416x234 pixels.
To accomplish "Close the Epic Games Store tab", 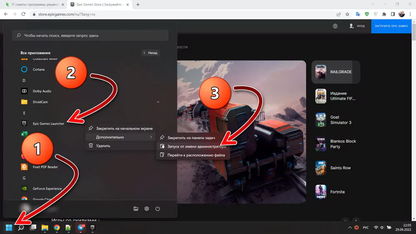I will click(128, 5).
